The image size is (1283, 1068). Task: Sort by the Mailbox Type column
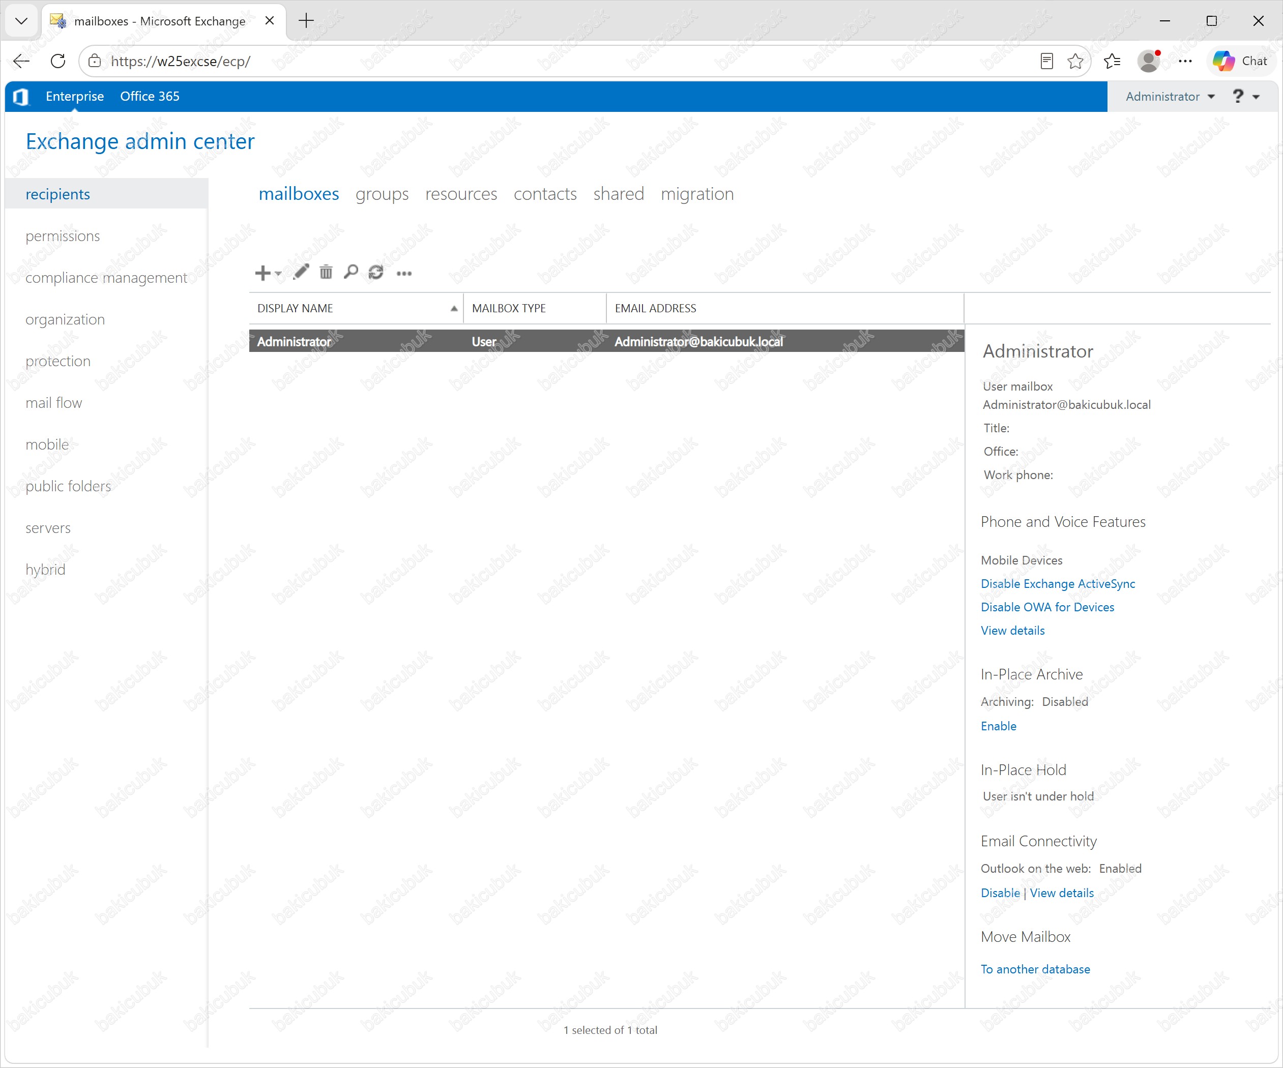click(535, 308)
